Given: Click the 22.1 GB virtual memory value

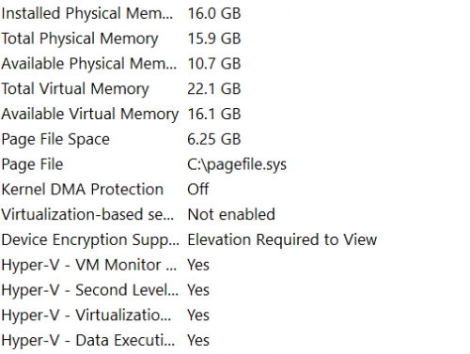Looking at the screenshot, I should (x=214, y=89).
